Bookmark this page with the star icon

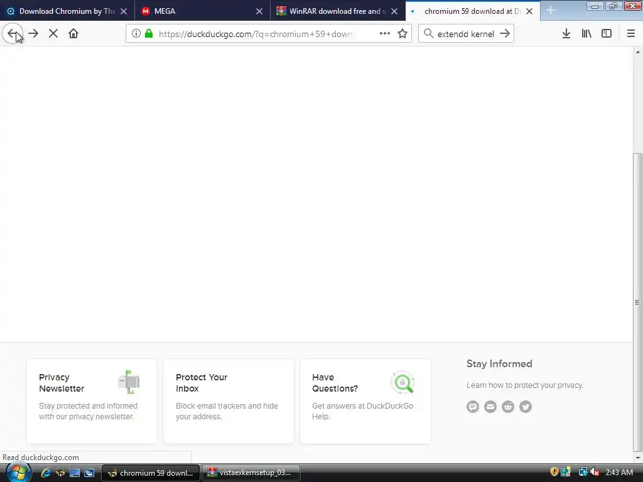[x=403, y=34]
